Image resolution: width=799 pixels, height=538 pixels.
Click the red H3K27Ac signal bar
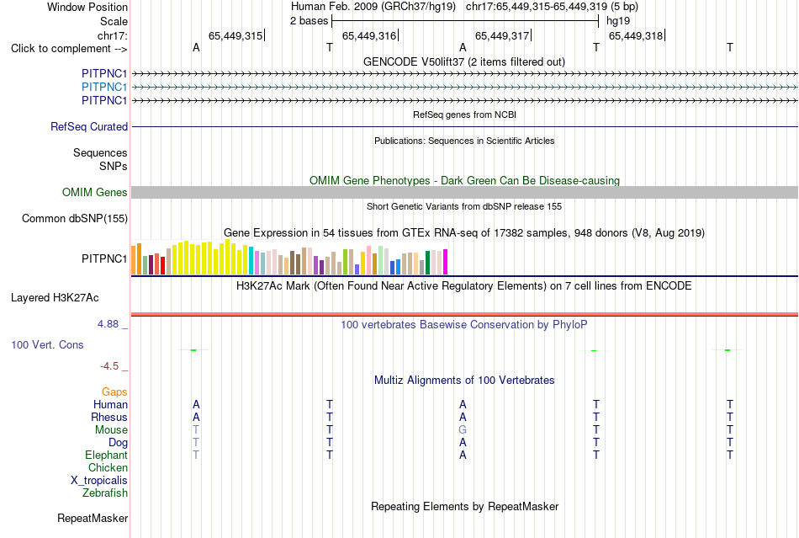[x=464, y=315]
